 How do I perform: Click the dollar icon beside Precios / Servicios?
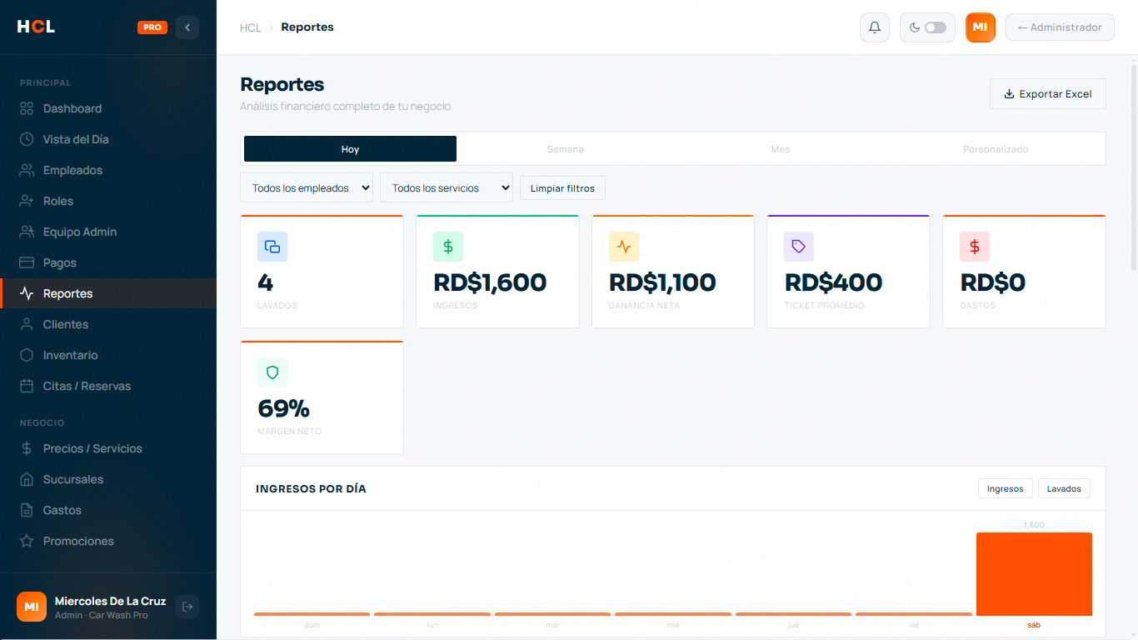27,448
